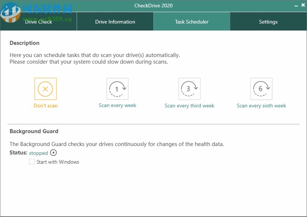The height and width of the screenshot is (217, 307).
Task: Minimize the CheckDrive 2020 window
Action: [296, 6]
